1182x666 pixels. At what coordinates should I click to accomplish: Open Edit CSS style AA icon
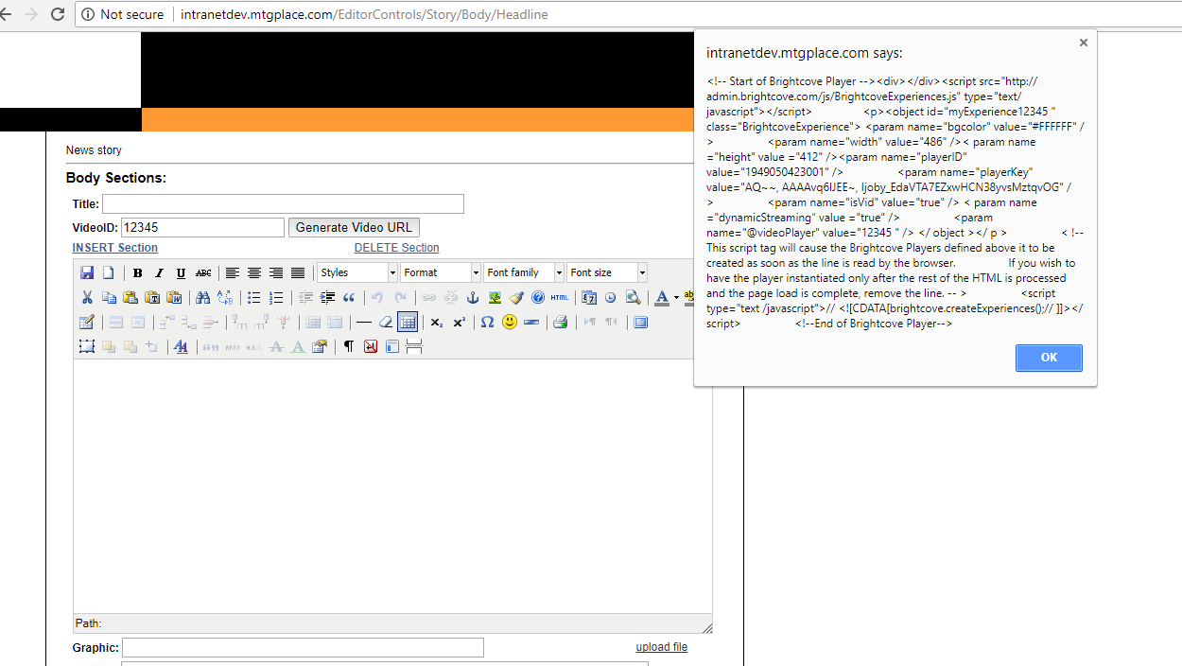click(x=182, y=346)
